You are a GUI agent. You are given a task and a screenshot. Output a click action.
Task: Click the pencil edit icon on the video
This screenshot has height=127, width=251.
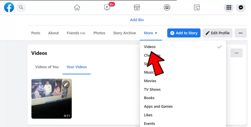[x=66, y=84]
